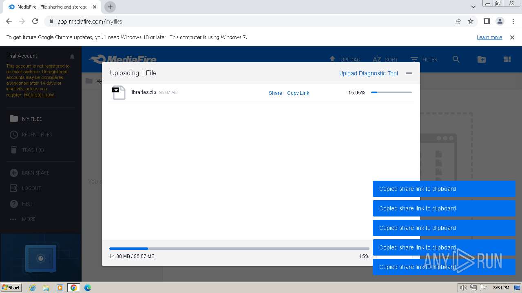Click Learn more in update banner
This screenshot has height=293, width=522.
click(489, 37)
